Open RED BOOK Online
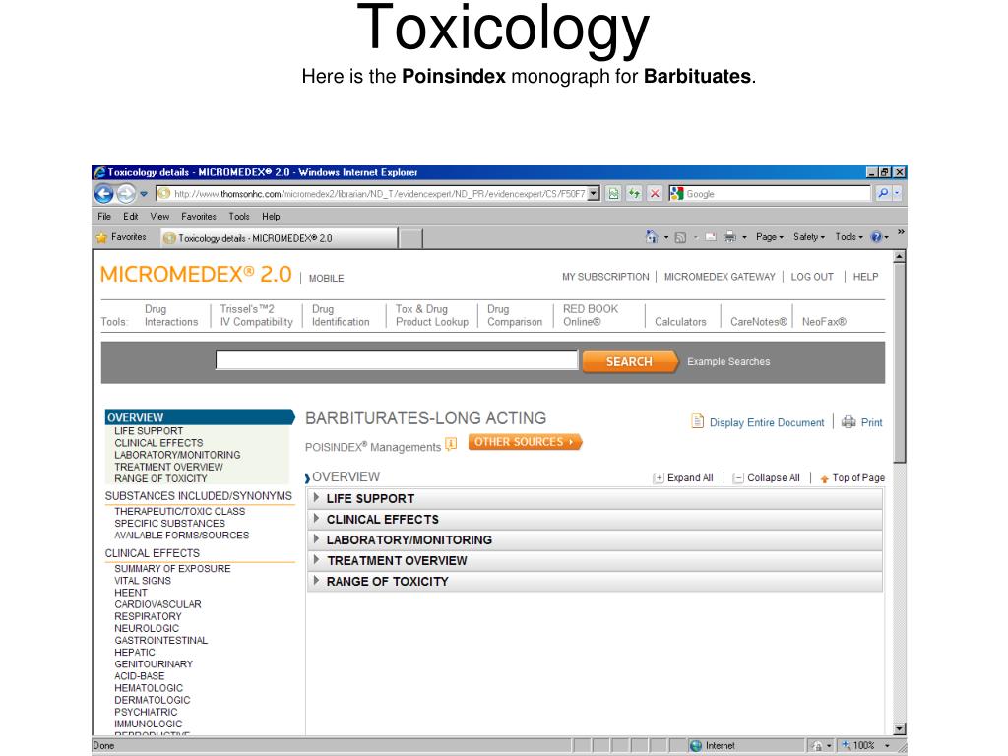This screenshot has width=1008, height=756. pos(591,315)
